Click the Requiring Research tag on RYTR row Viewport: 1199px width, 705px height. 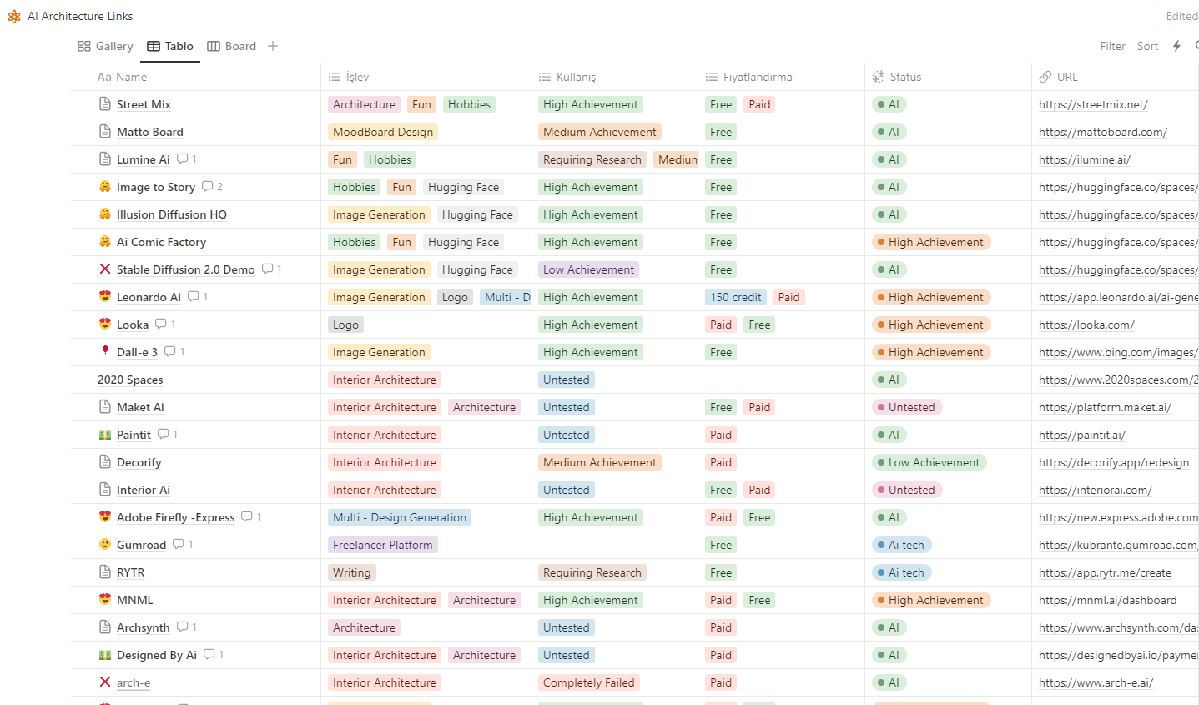[x=592, y=572]
